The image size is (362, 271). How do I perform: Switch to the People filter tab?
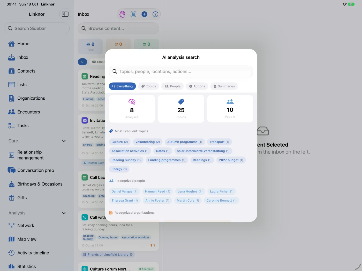173,86
